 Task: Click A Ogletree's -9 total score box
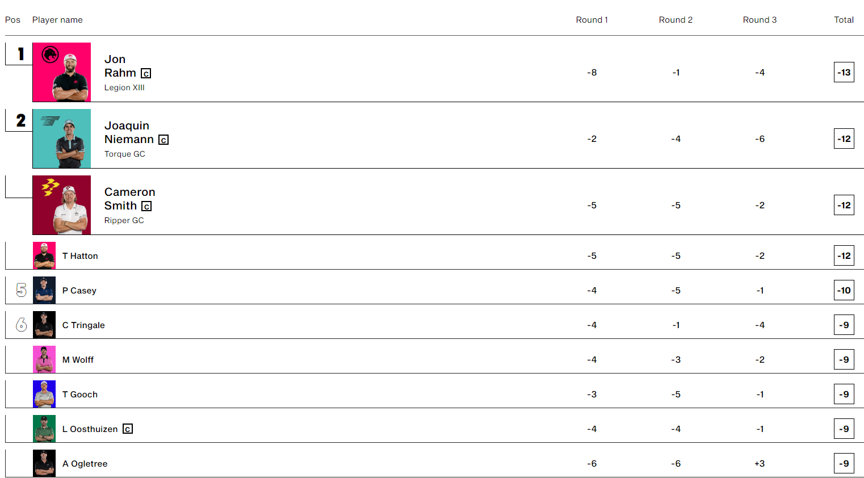pos(844,464)
